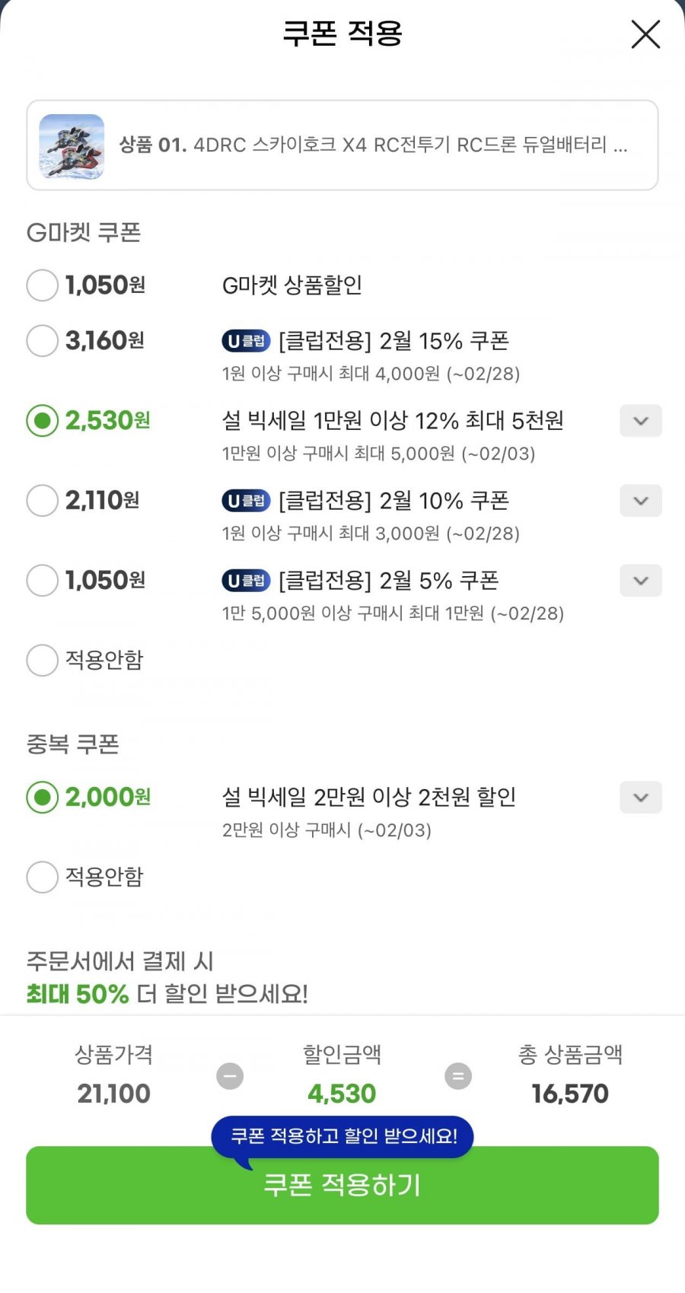Tap the 쿠폰 적용하고 할인 받으세요 tooltip
Viewport: 685px width, 1293px height.
(x=343, y=1137)
